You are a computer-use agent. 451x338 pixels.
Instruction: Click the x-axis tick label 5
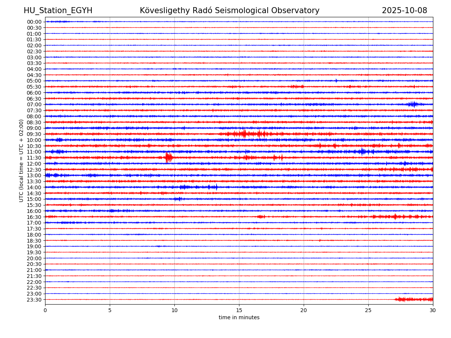point(110,310)
